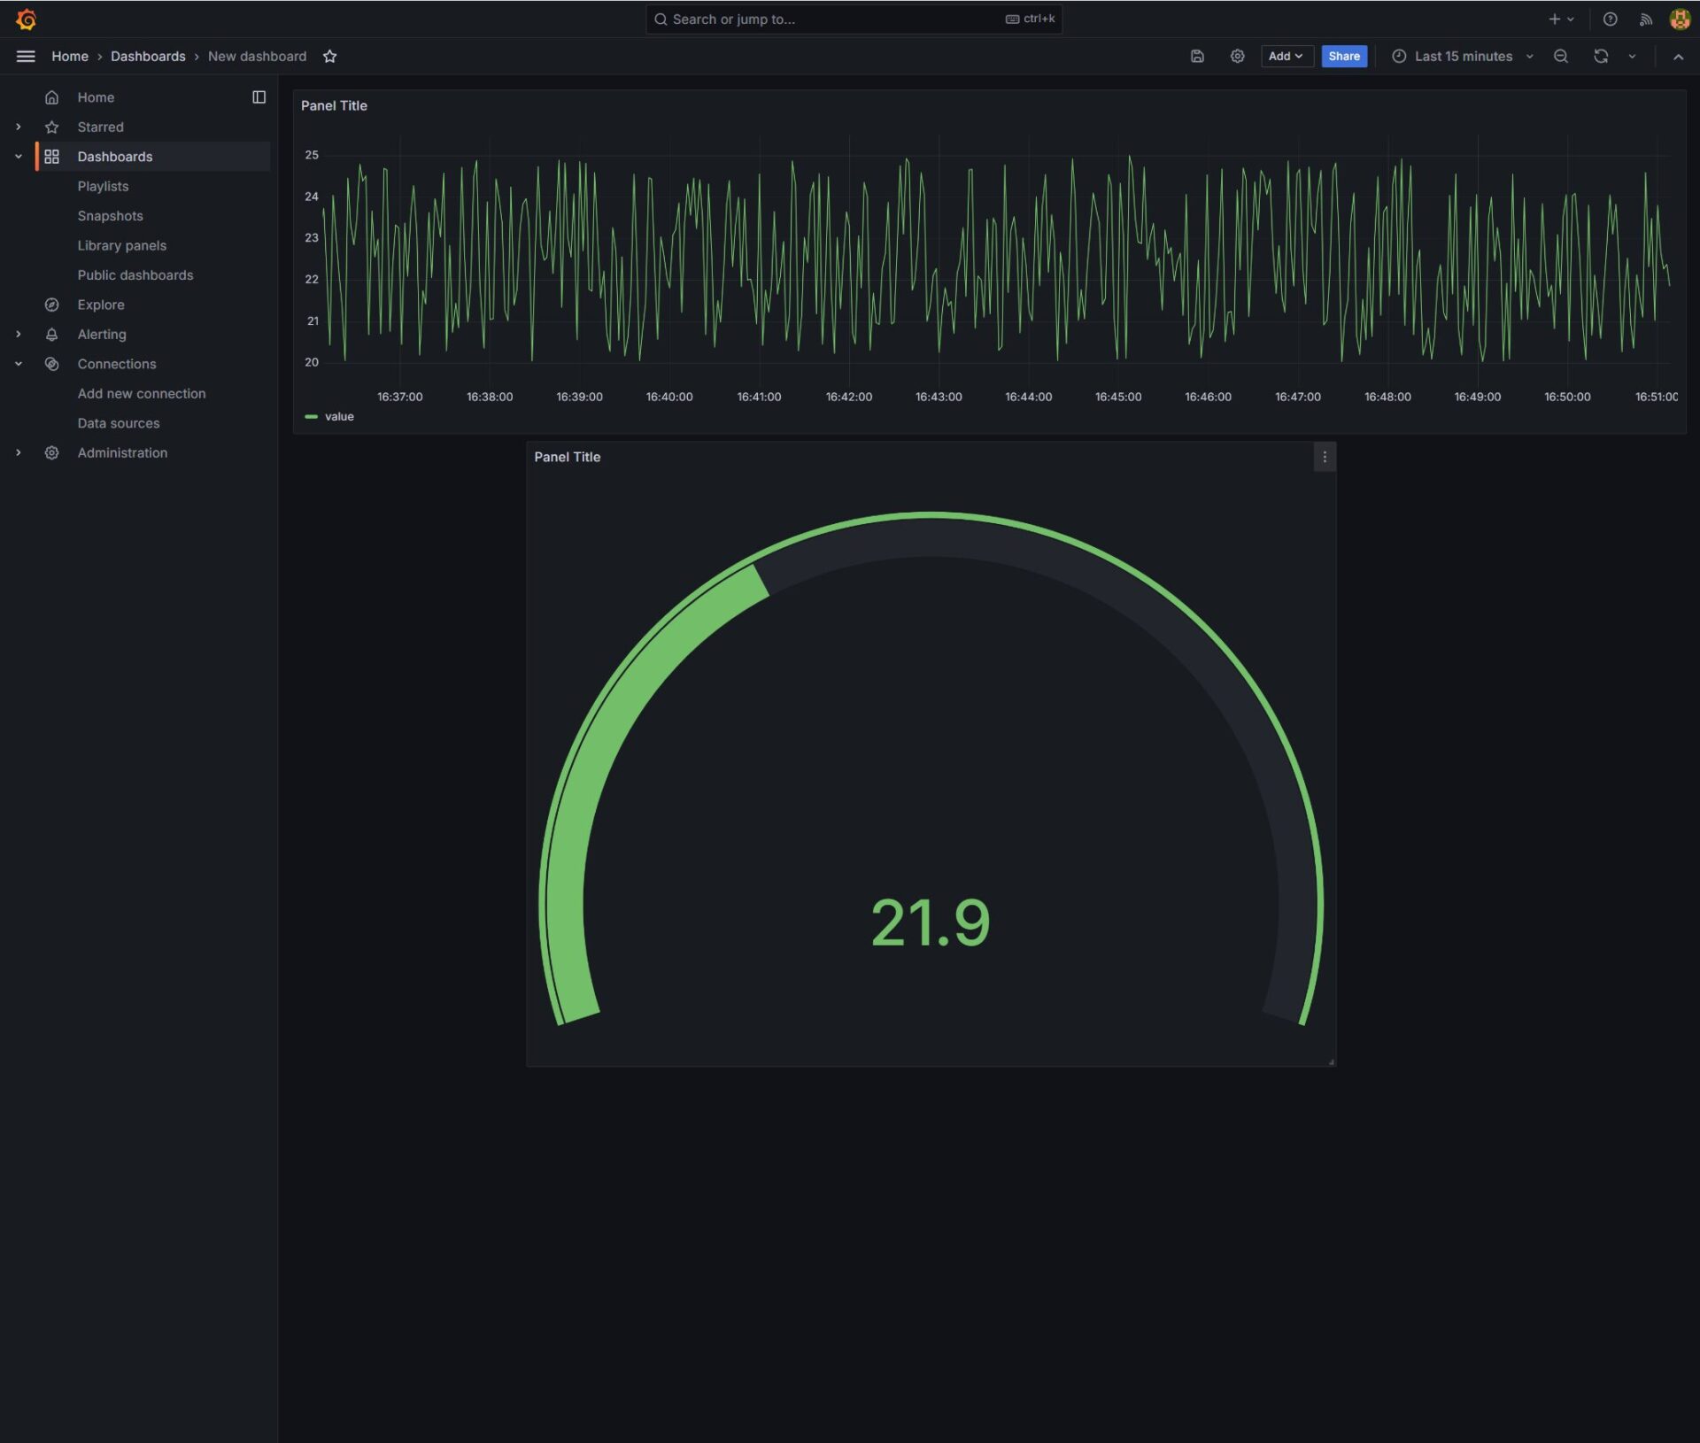Open the news feed icon
Viewport: 1700px width, 1443px height.
1645,19
